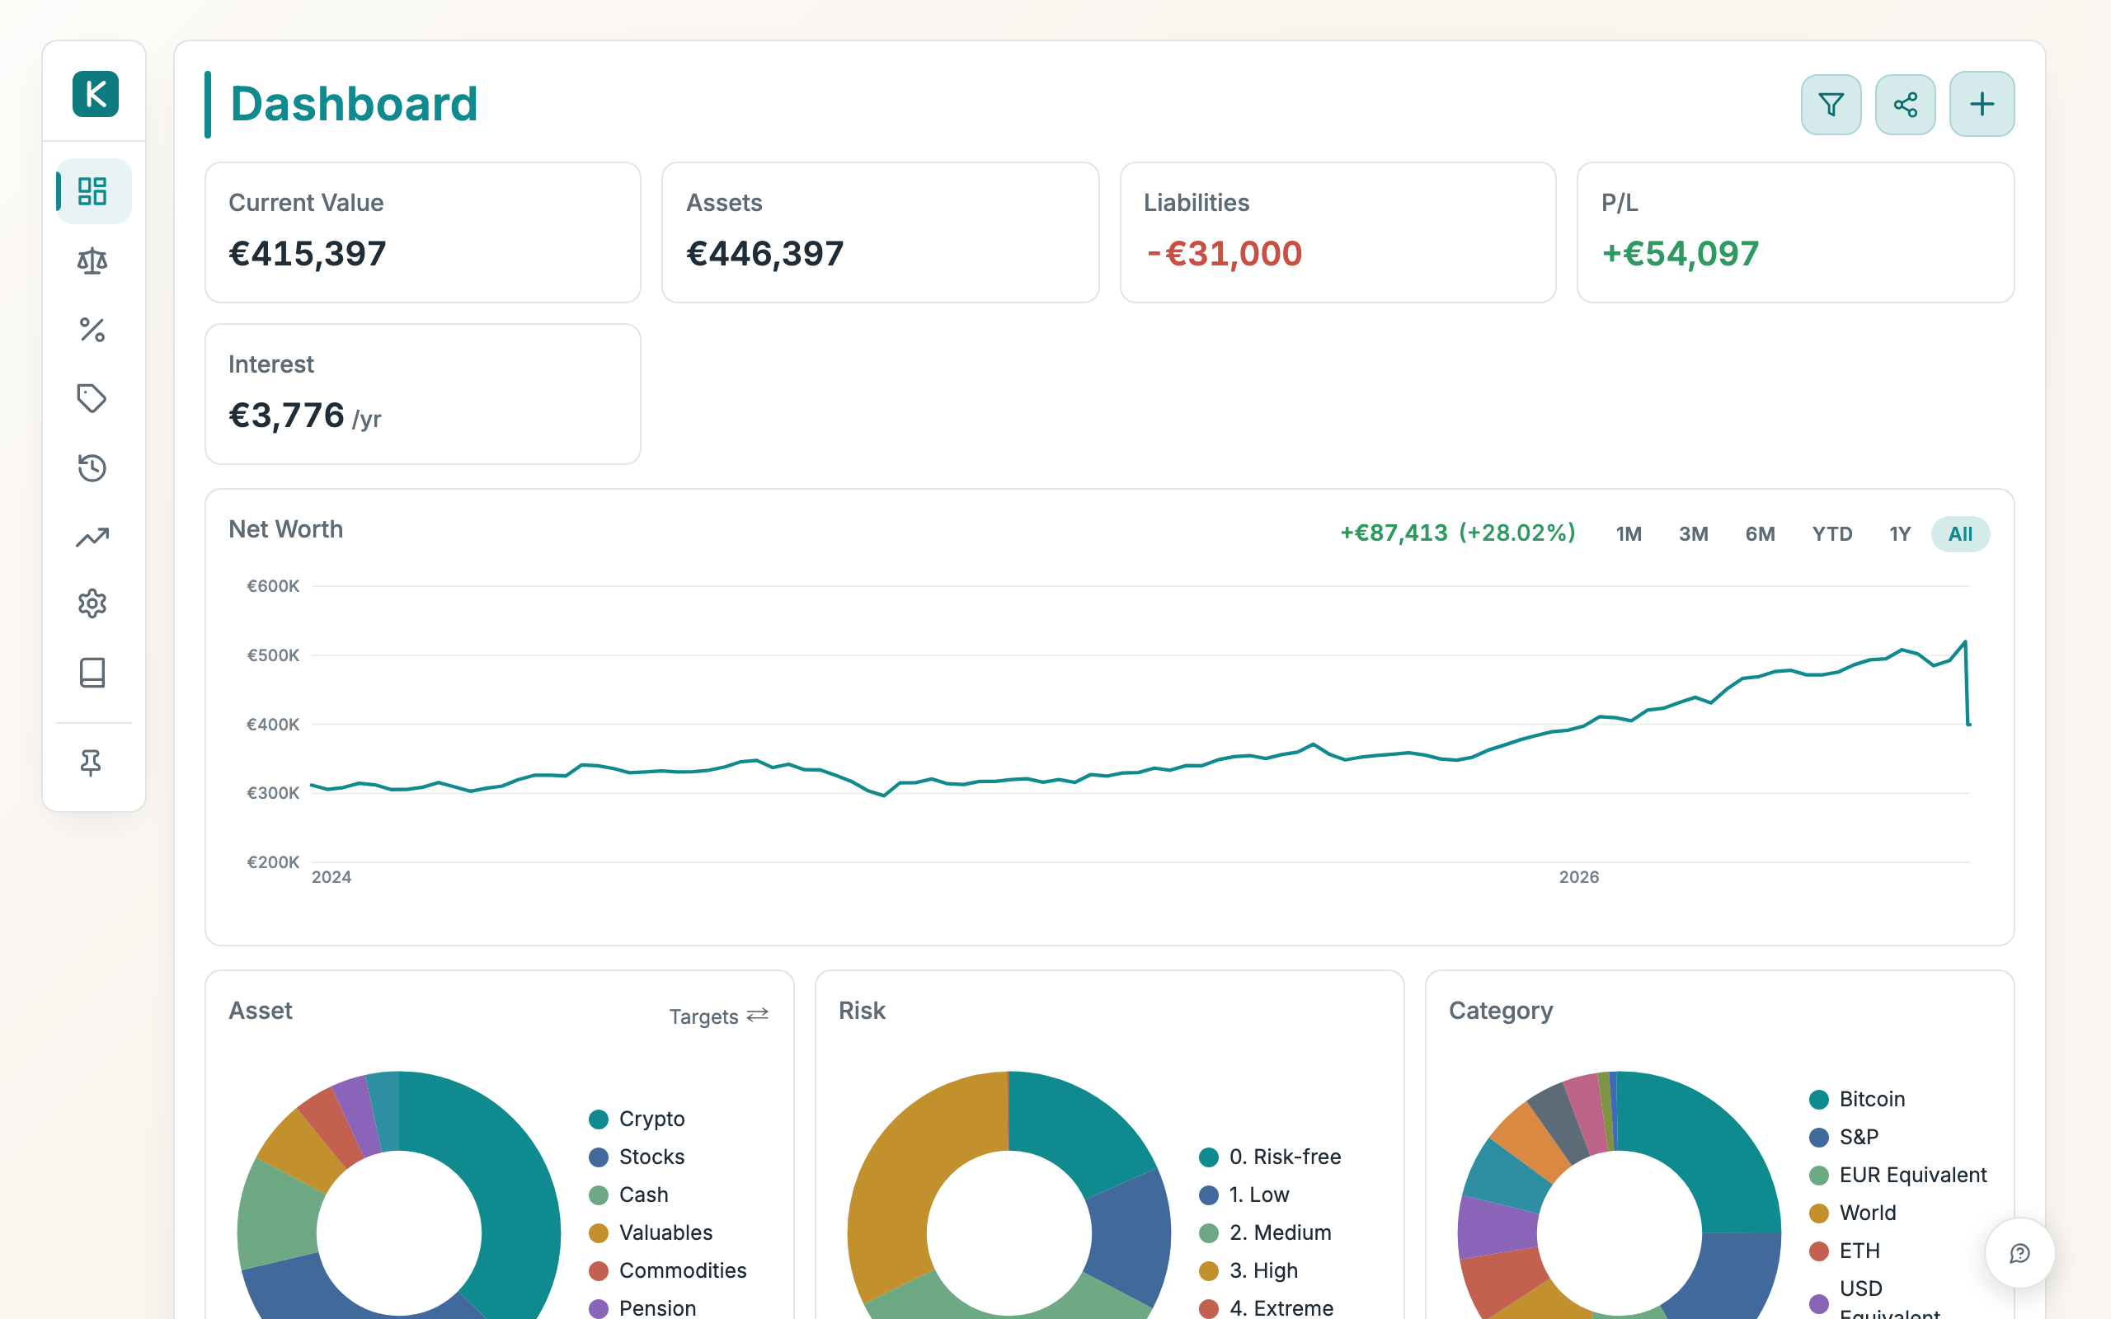Select the All range tab
This screenshot has width=2111, height=1319.
(x=1960, y=534)
